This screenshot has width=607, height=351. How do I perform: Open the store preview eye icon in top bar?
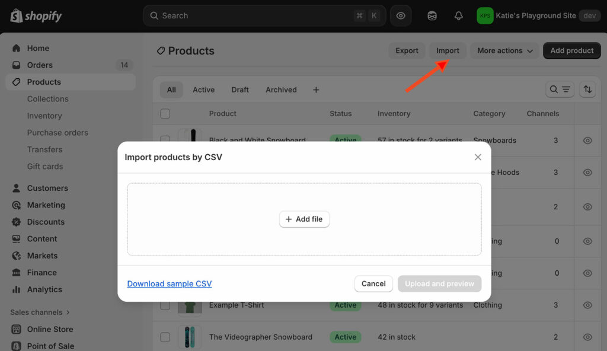click(x=401, y=15)
